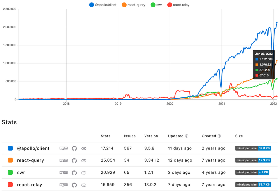Open npm page icon for react-relay
This screenshot has width=280, height=194.
point(64,185)
